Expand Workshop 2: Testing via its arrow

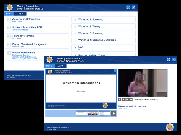pyautogui.click(x=75, y=26)
